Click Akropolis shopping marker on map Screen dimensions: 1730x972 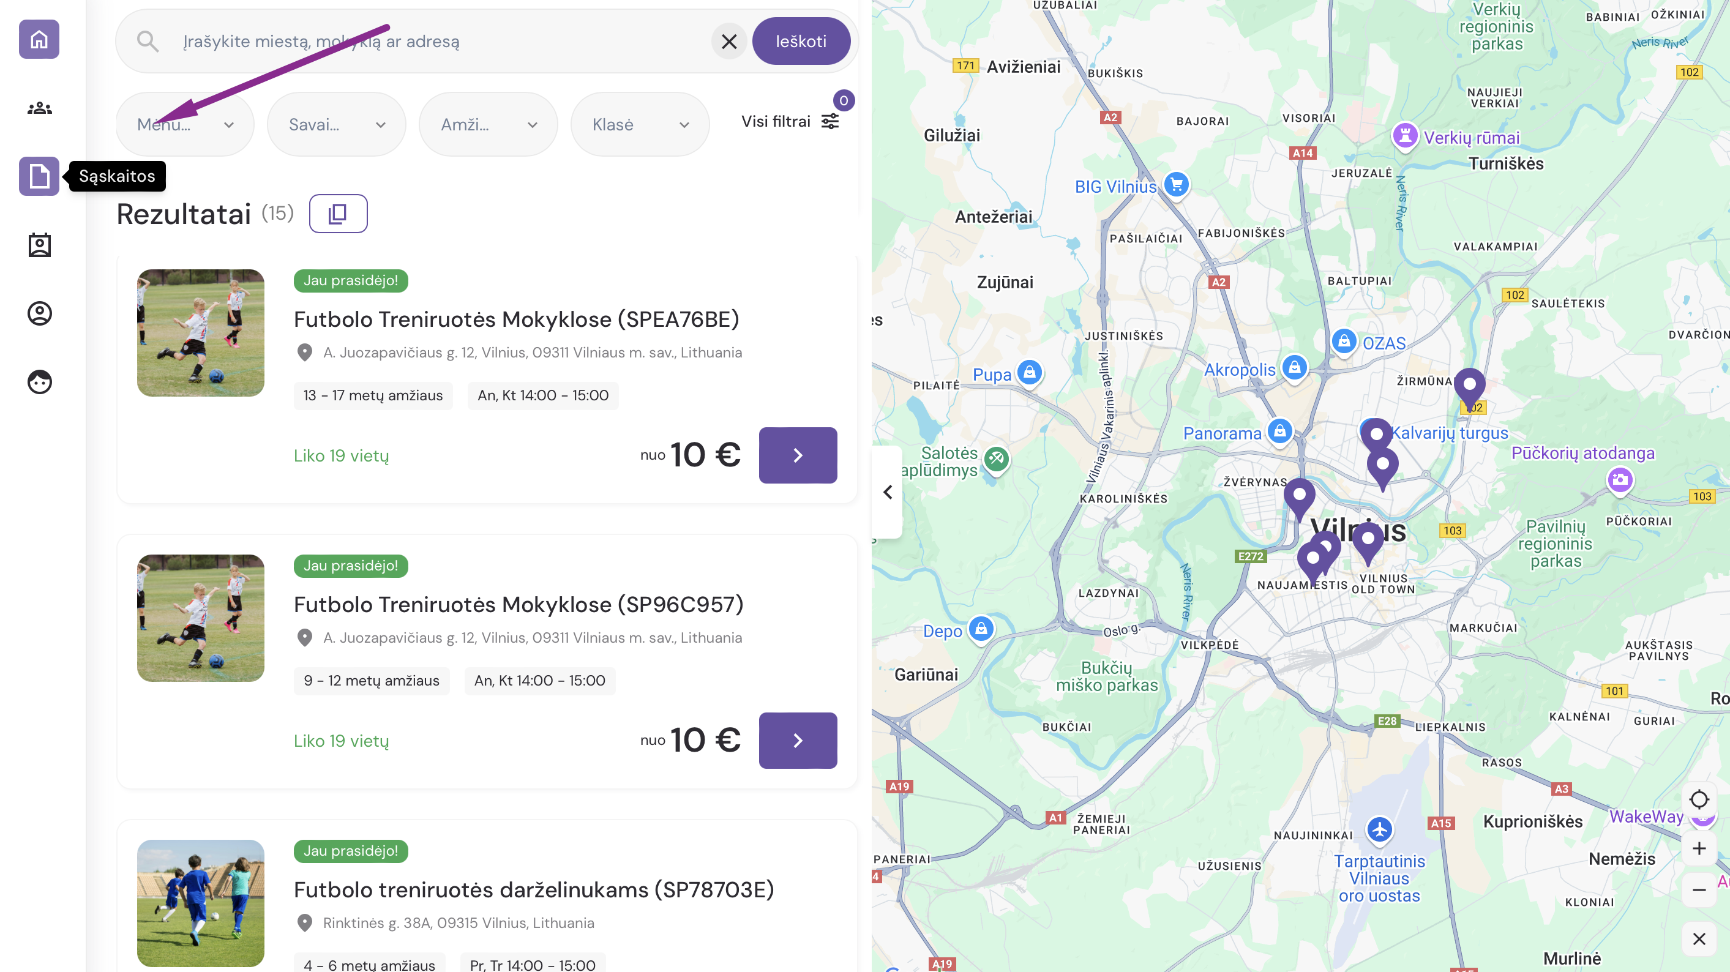1294,368
